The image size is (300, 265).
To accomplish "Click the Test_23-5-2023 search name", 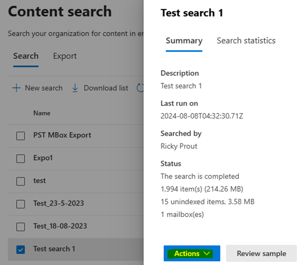I will [x=58, y=203].
